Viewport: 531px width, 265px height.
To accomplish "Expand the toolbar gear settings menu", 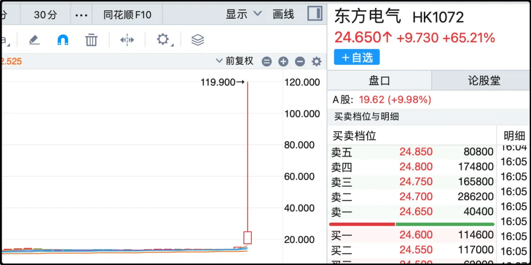I will click(x=163, y=40).
